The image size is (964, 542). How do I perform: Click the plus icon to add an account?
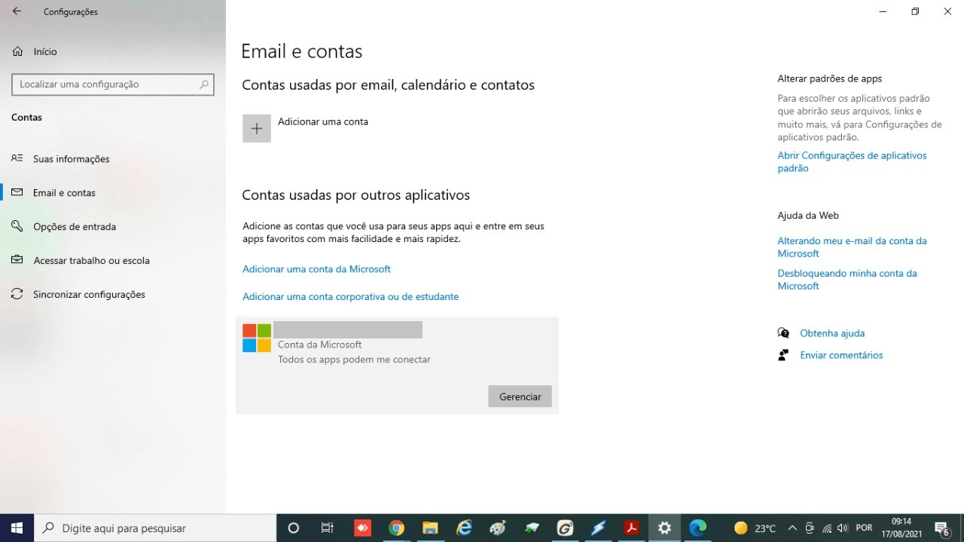pyautogui.click(x=257, y=128)
